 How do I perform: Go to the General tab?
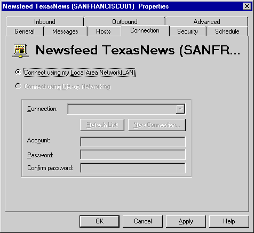[25, 31]
